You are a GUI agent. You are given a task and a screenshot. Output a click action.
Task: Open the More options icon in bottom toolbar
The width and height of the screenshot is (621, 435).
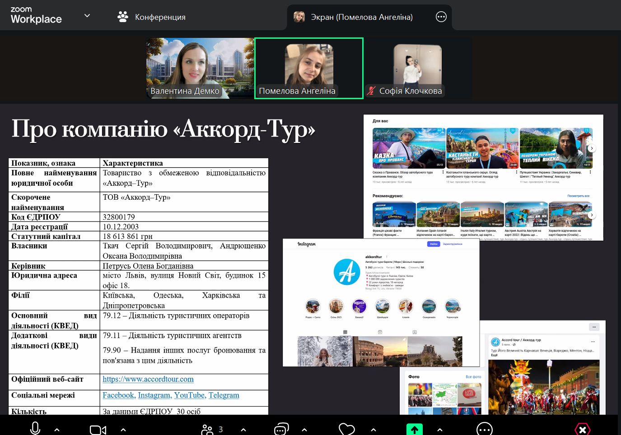click(x=485, y=430)
